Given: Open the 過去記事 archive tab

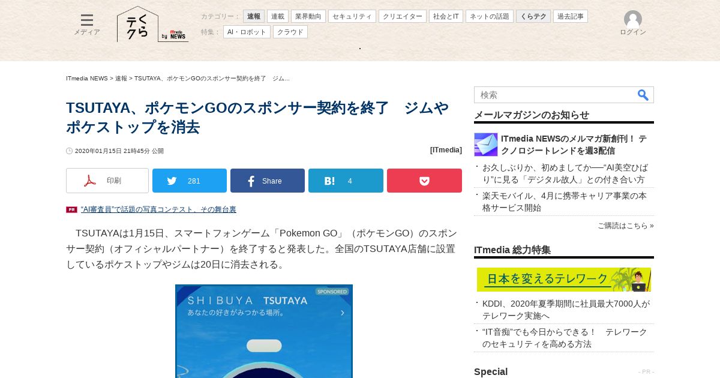Looking at the screenshot, I should 571,16.
